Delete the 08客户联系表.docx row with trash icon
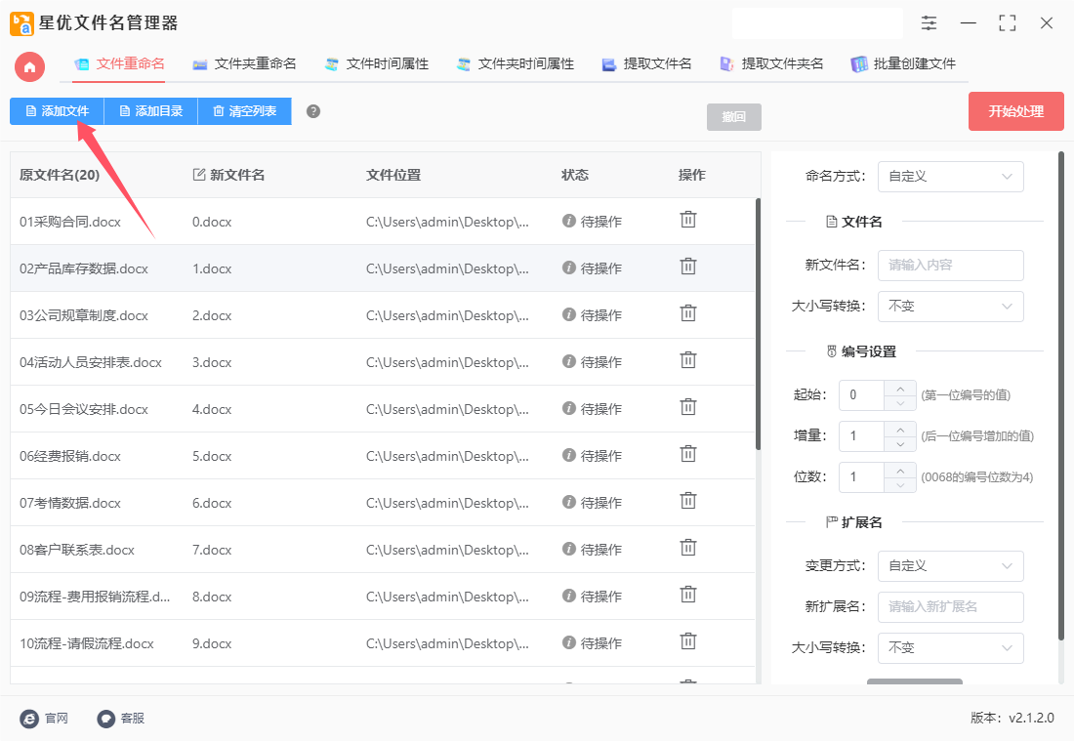 [x=687, y=548]
